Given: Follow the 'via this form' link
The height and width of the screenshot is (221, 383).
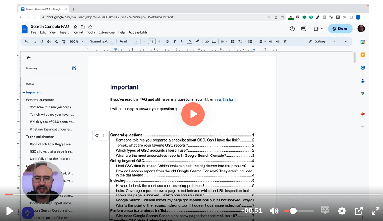Looking at the screenshot, I should coord(227,99).
